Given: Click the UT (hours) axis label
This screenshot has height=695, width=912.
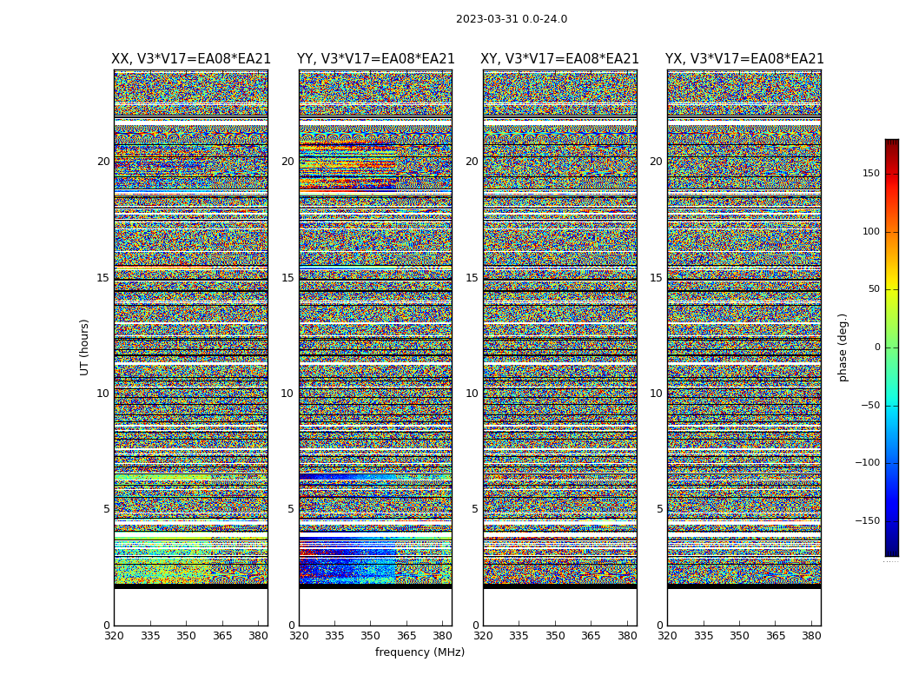Looking at the screenshot, I should pos(84,347).
